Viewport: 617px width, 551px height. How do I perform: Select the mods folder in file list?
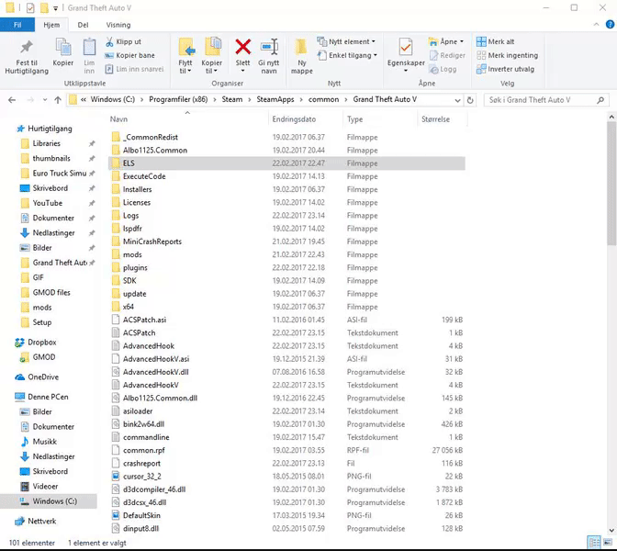click(286, 254)
